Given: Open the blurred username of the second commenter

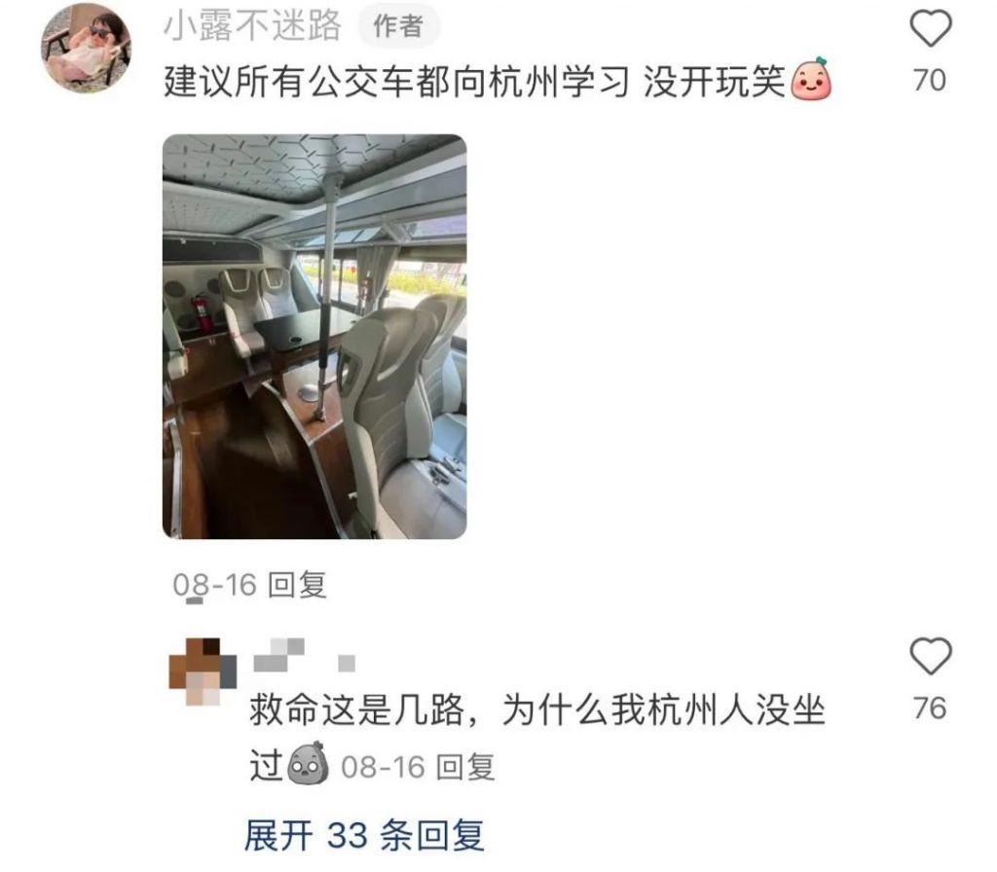Looking at the screenshot, I should coord(304,655).
